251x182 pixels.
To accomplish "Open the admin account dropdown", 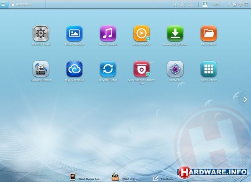I will 216,5.
